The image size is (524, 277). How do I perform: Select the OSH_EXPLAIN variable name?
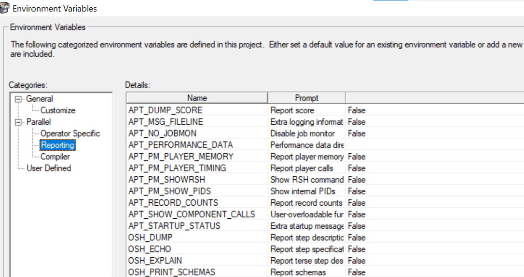[155, 261]
